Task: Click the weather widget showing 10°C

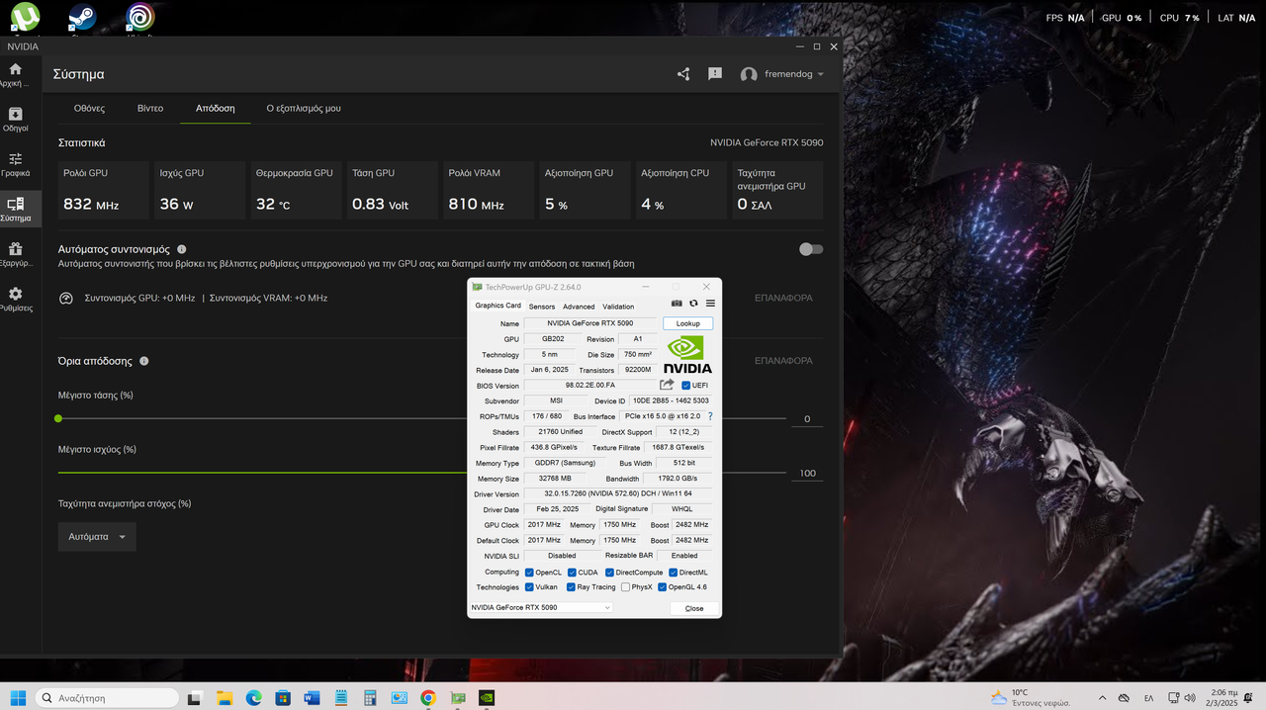Action: coord(1030,697)
